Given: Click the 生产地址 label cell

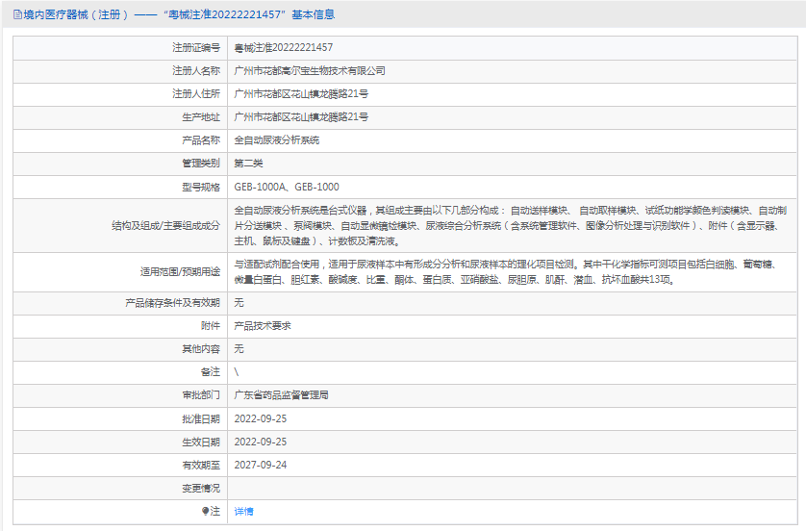Looking at the screenshot, I should [120, 116].
